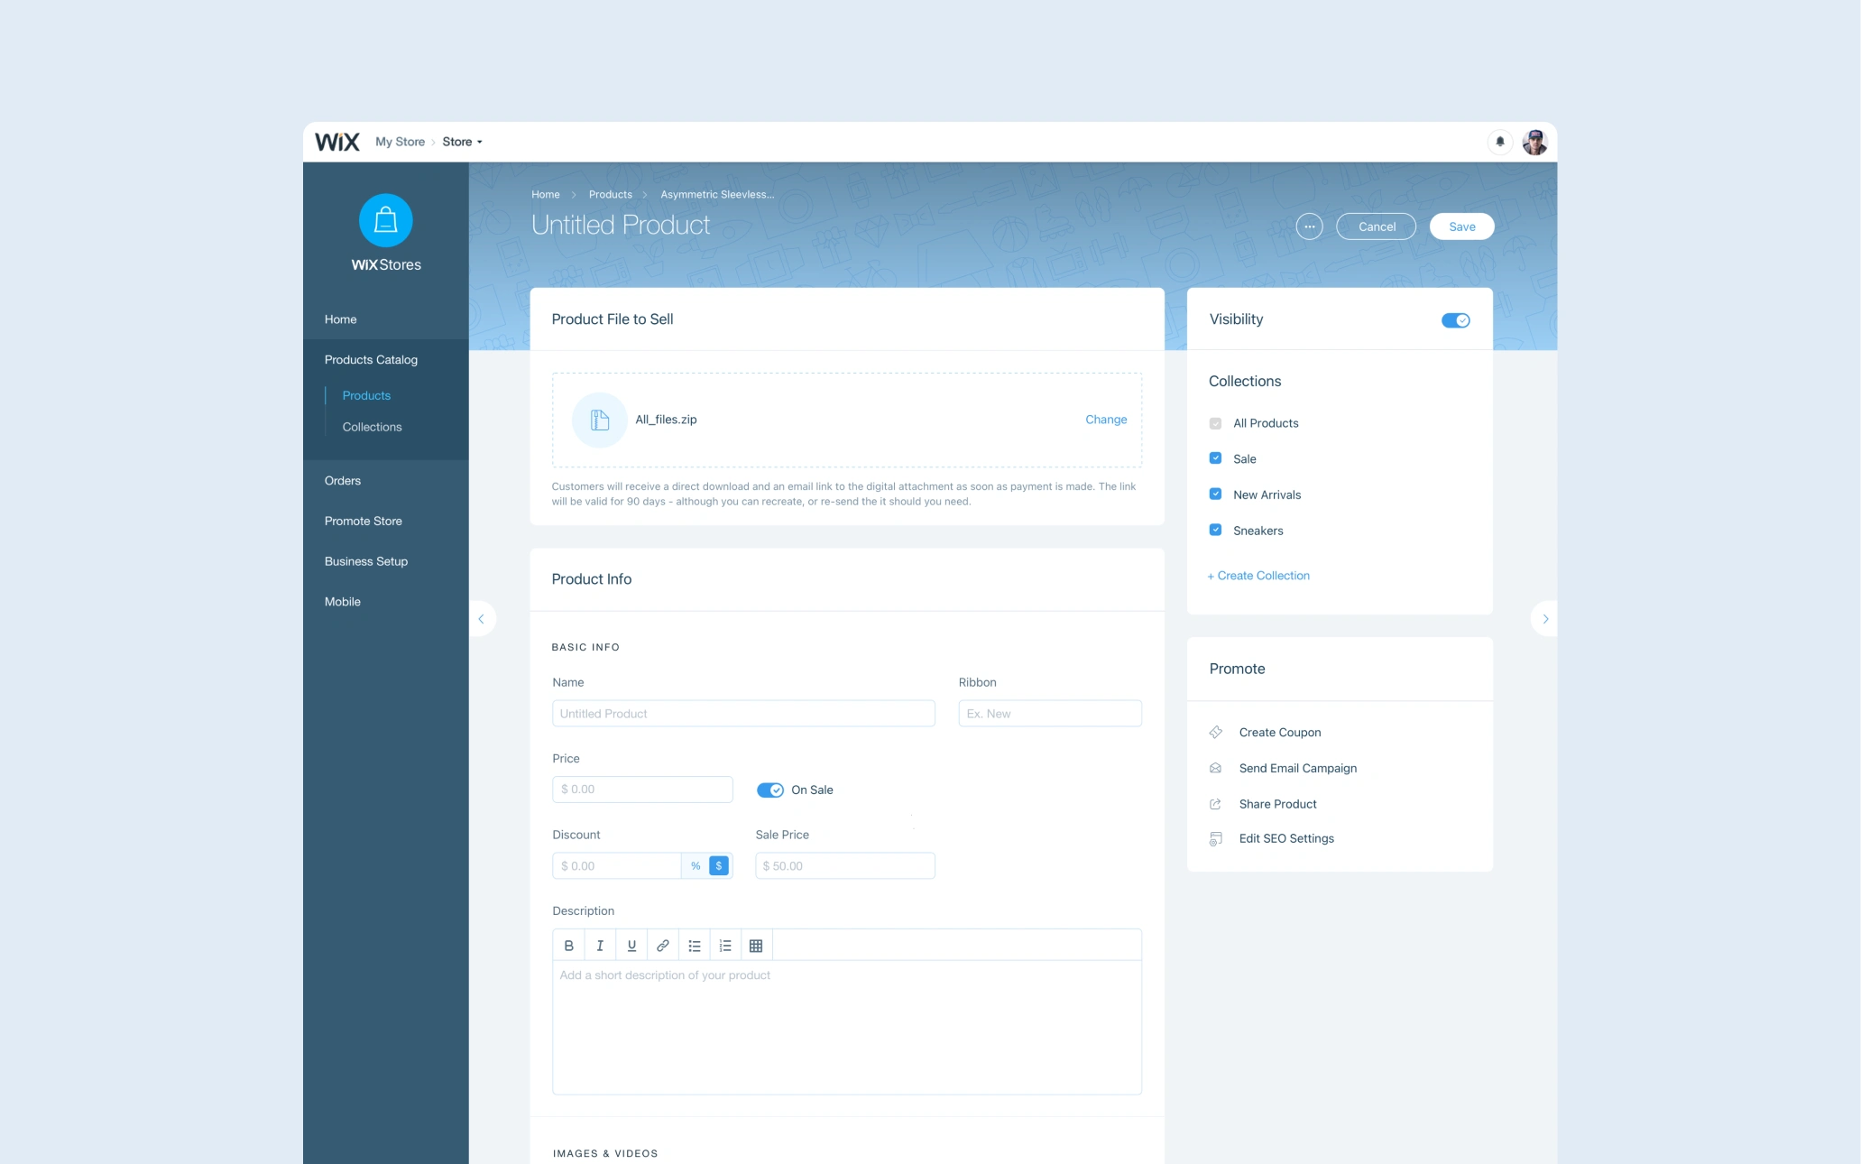Disable the On Sale switch
This screenshot has height=1164, width=1861.
(x=769, y=790)
